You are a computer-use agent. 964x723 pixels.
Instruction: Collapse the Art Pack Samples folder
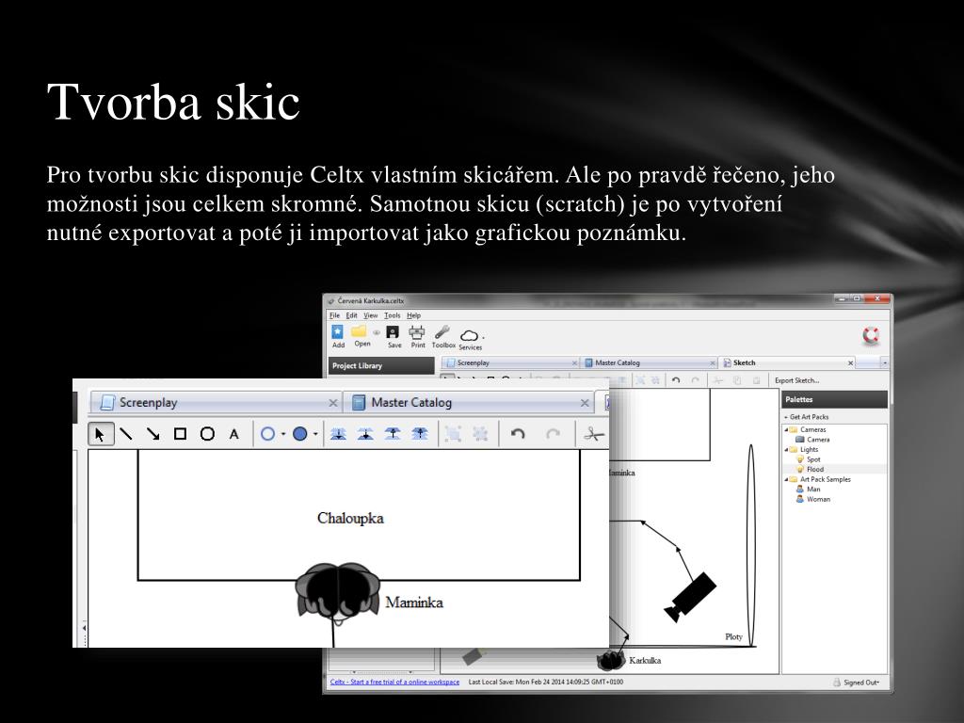coord(786,479)
